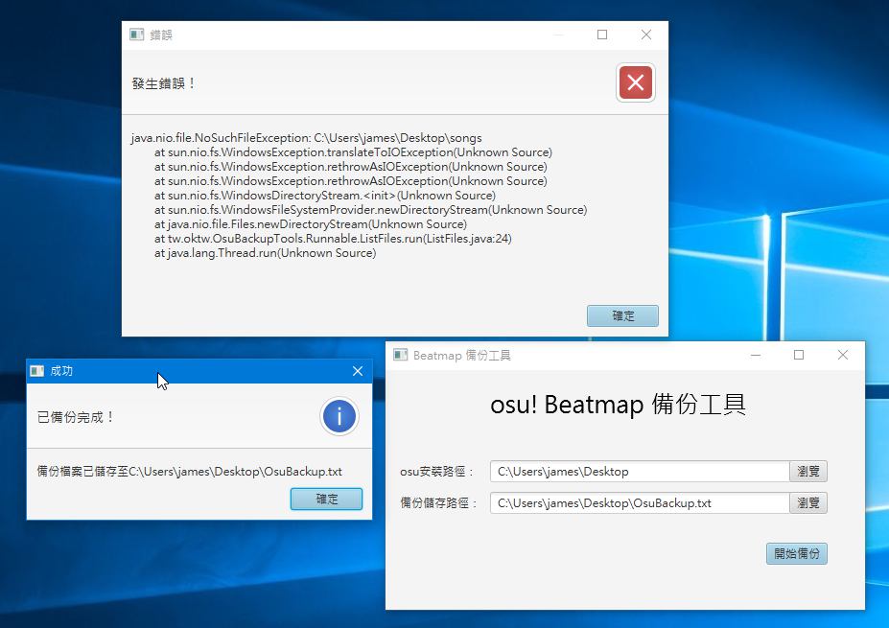Click the WindowsFileSystemProvider.newDirectoryStream line
Screen dimensions: 889x628
pos(370,210)
